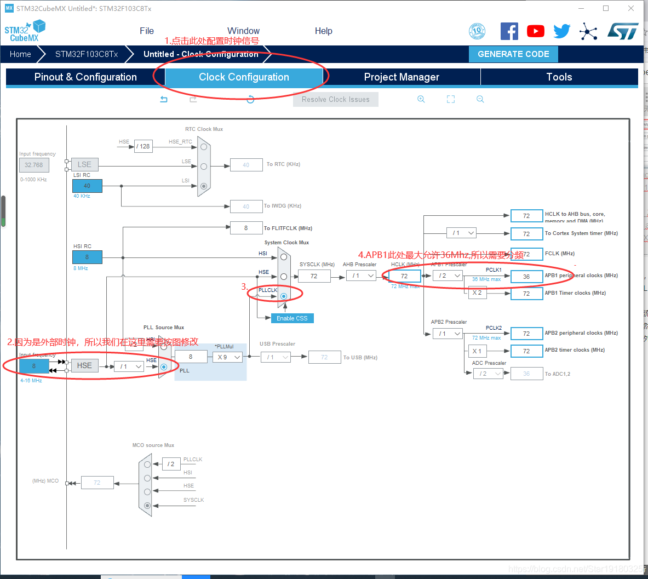This screenshot has width=648, height=579.
Task: Click the To FLITFCLK value box
Action: (246, 228)
